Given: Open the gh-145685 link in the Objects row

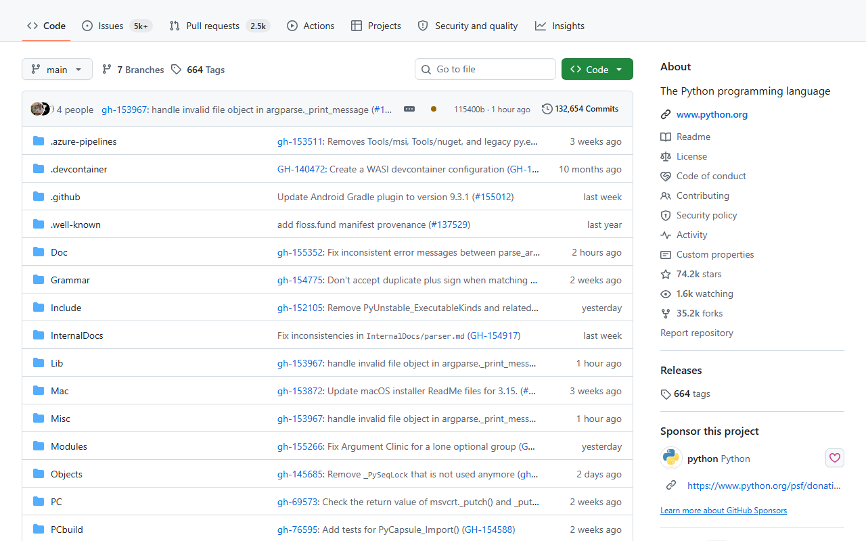Looking at the screenshot, I should (300, 474).
